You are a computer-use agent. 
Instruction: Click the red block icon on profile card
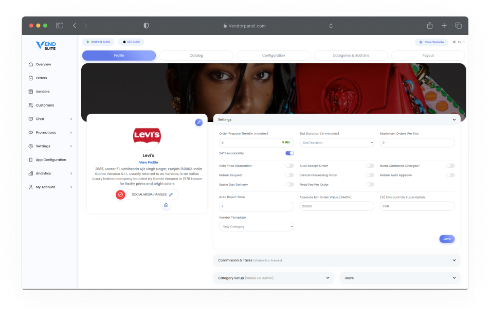120,195
